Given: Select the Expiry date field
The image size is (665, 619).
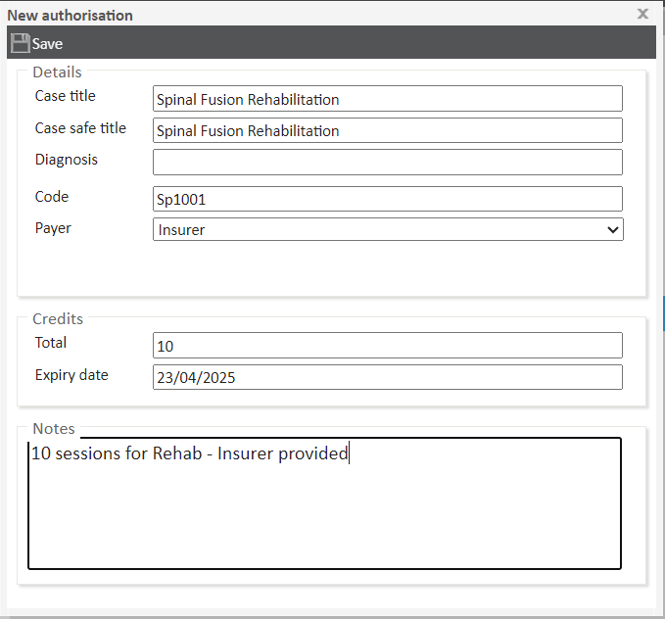Looking at the screenshot, I should [x=387, y=377].
